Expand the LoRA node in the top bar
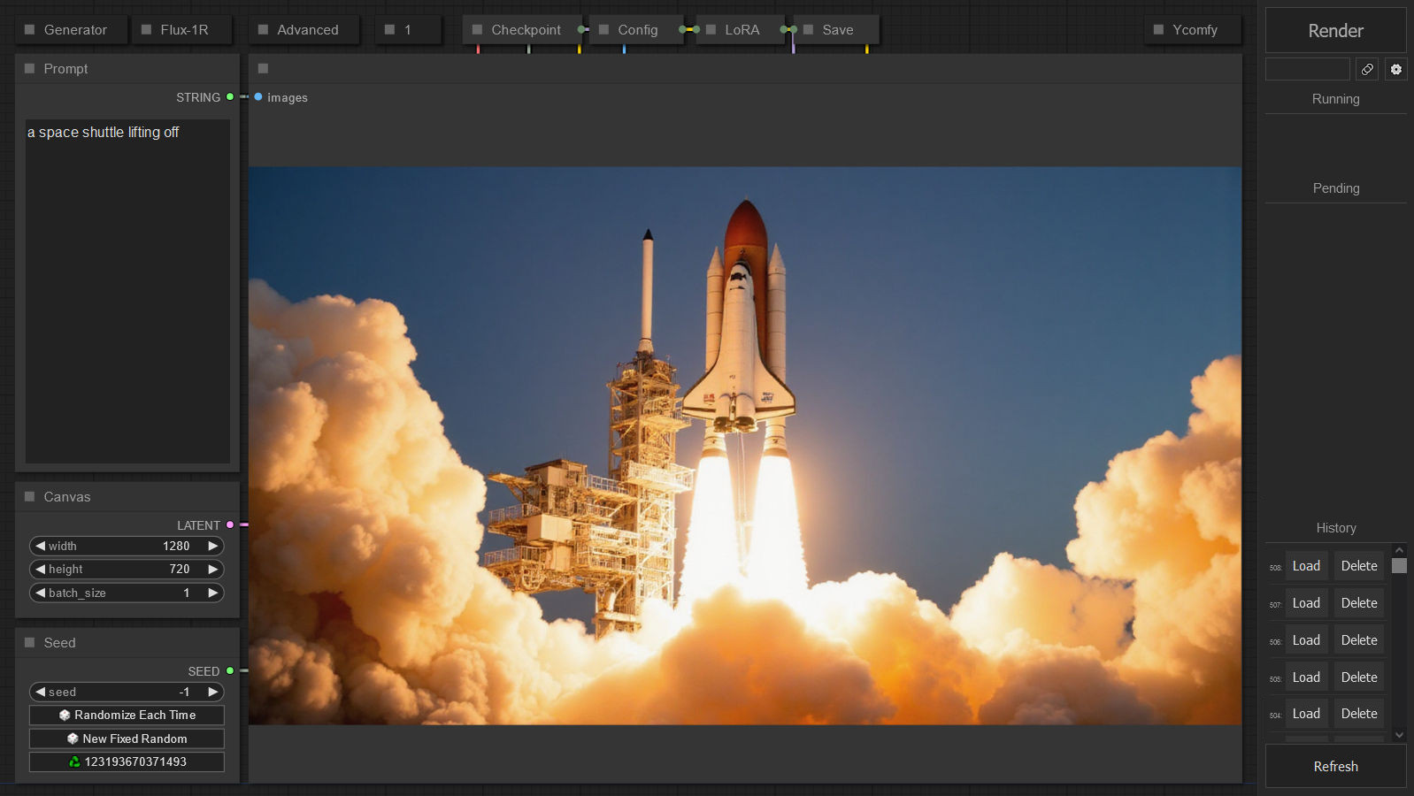1414x796 pixels. point(711,30)
